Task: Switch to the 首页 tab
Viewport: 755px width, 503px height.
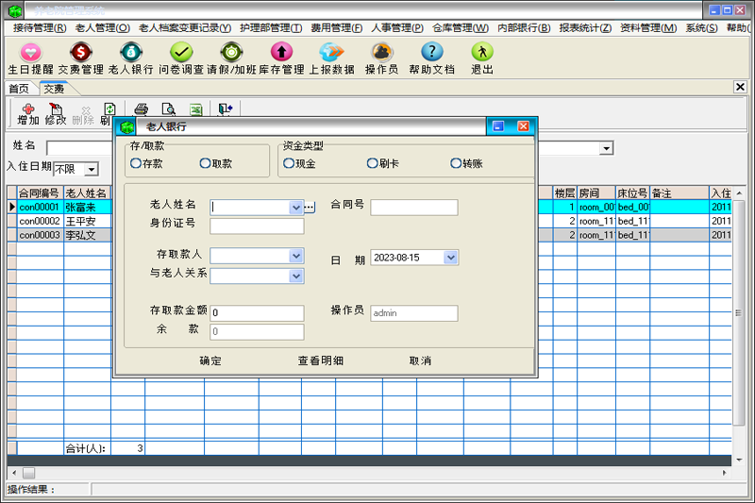Action: coord(19,89)
